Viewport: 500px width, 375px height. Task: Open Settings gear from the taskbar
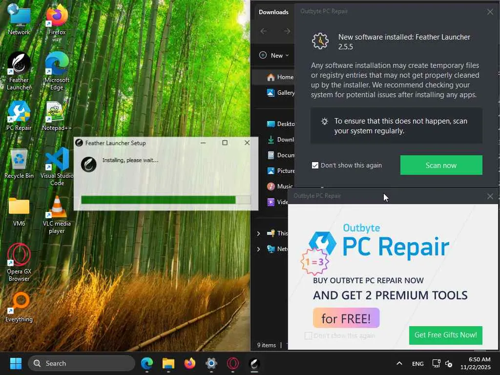pos(211,363)
